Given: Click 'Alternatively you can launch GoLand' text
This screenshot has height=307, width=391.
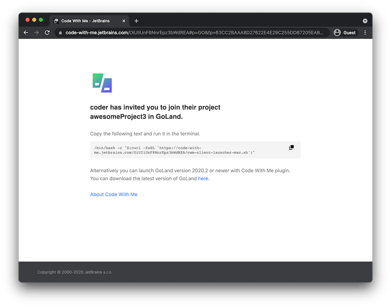Looking at the screenshot, I should tap(190, 171).
